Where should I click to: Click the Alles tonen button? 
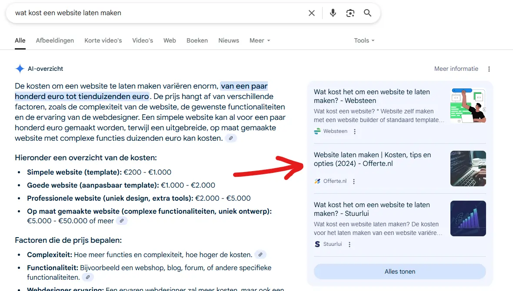[400, 271]
